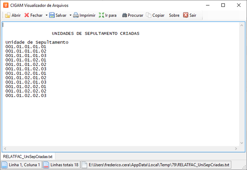This screenshot has height=170, width=247.
Task: Click the Ir para green arrows icon
Action: pyautogui.click(x=102, y=15)
